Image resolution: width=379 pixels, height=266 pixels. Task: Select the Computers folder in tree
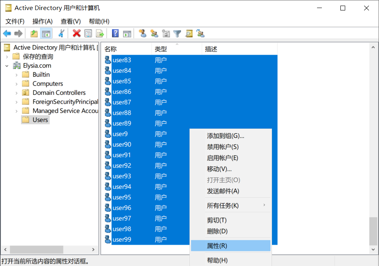click(47, 84)
